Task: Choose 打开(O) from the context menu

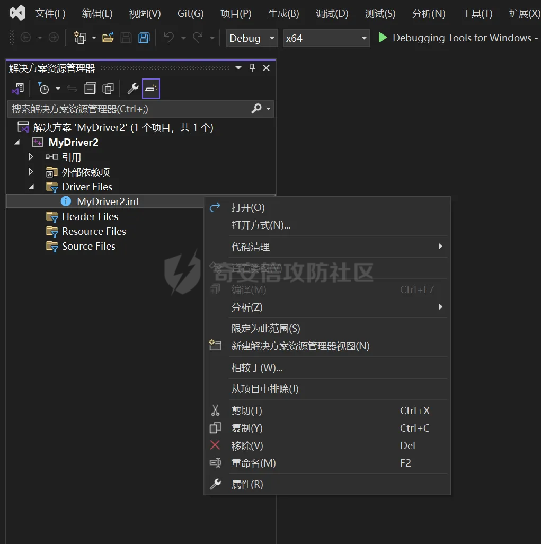Action: [x=327, y=207]
